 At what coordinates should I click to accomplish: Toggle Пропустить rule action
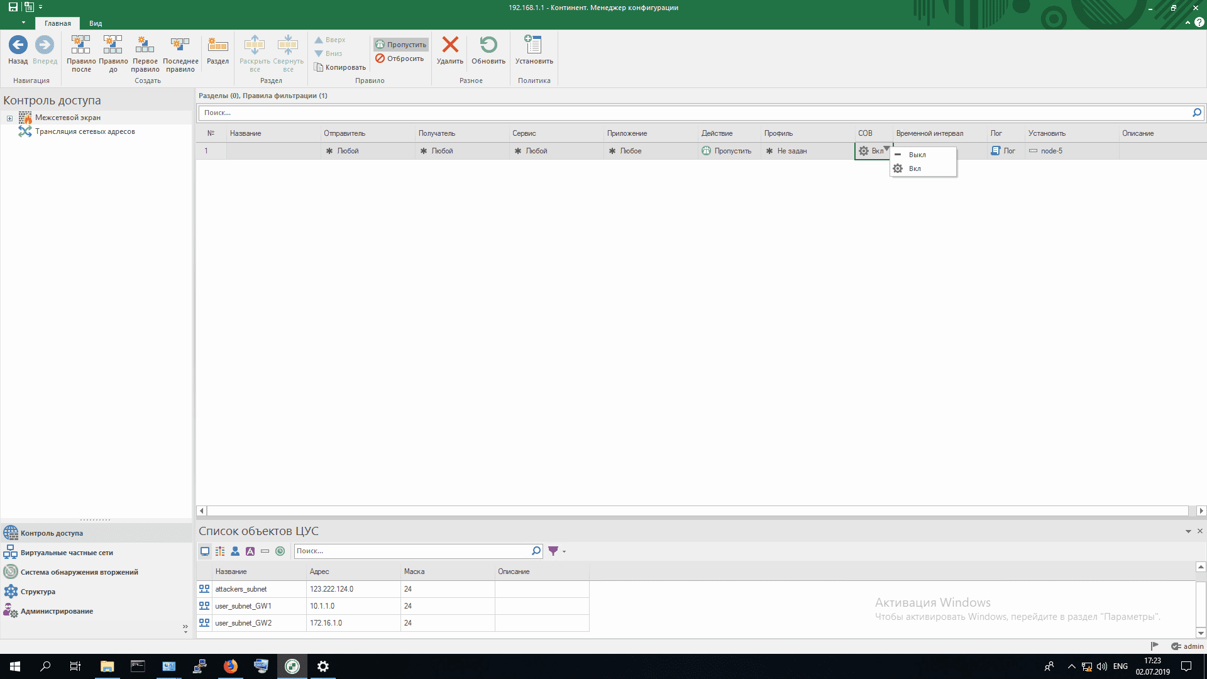coord(401,45)
